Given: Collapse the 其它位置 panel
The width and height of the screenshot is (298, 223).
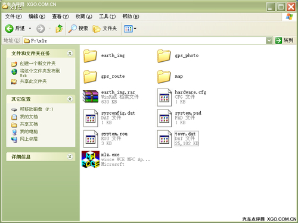Looking at the screenshot, I should pos(70,99).
